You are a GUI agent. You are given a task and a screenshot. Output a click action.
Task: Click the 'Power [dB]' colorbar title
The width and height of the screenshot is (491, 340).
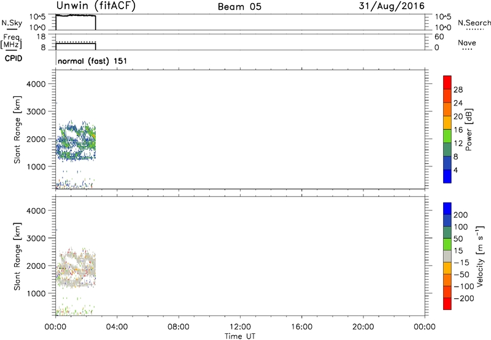pos(469,129)
